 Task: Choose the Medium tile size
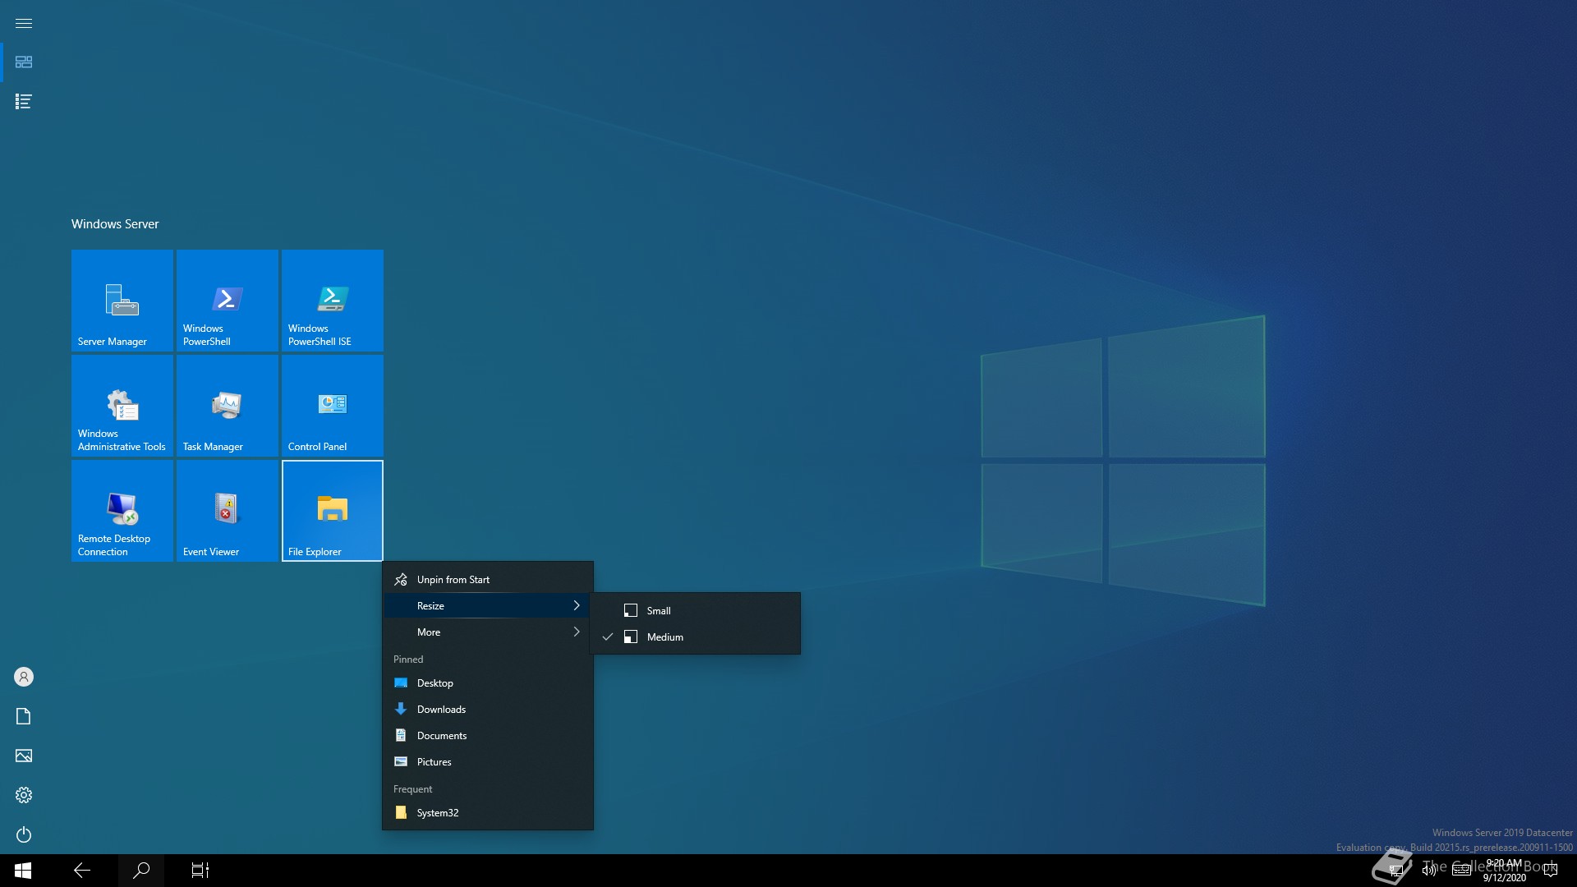pyautogui.click(x=695, y=637)
